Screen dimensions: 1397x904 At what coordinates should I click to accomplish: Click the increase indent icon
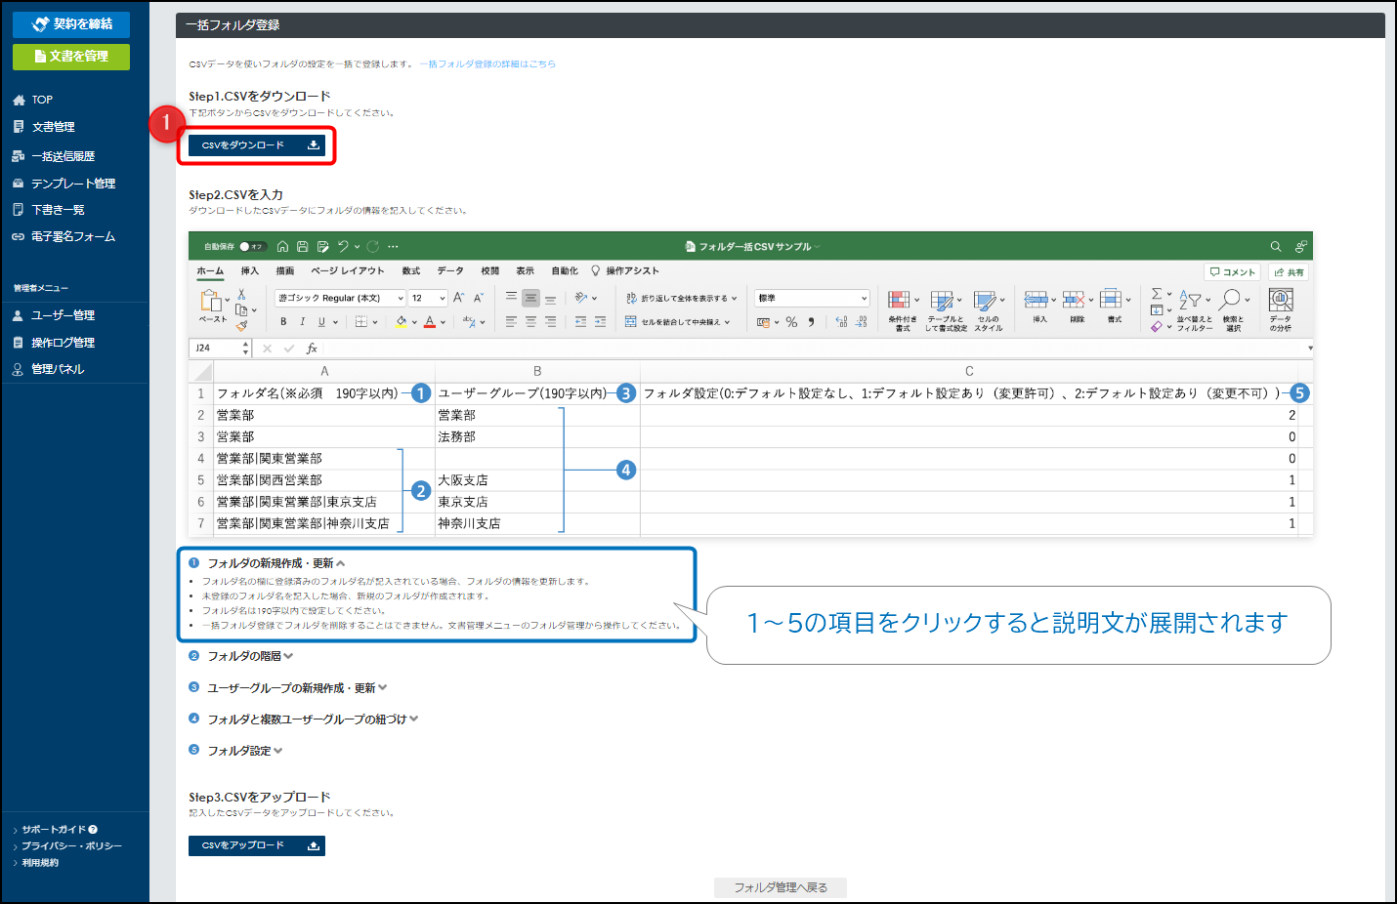click(600, 321)
